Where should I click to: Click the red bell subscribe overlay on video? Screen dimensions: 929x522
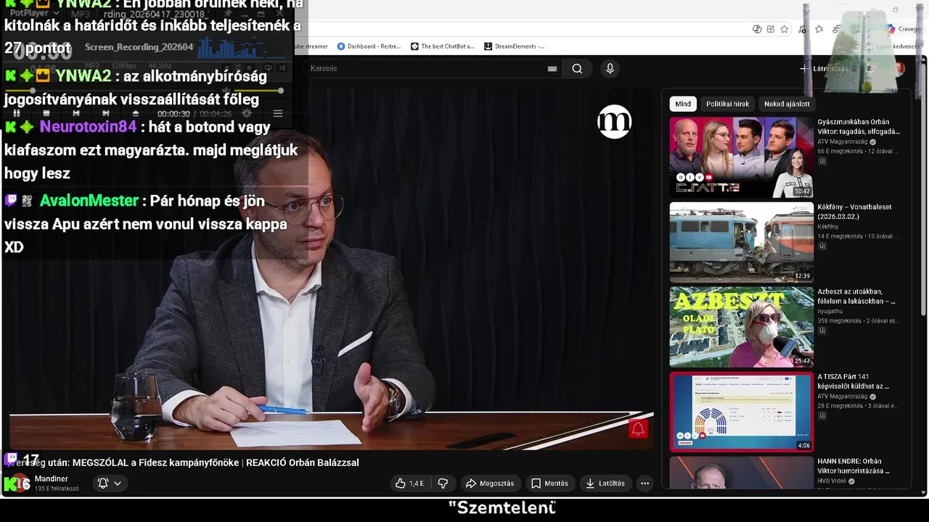tap(638, 429)
